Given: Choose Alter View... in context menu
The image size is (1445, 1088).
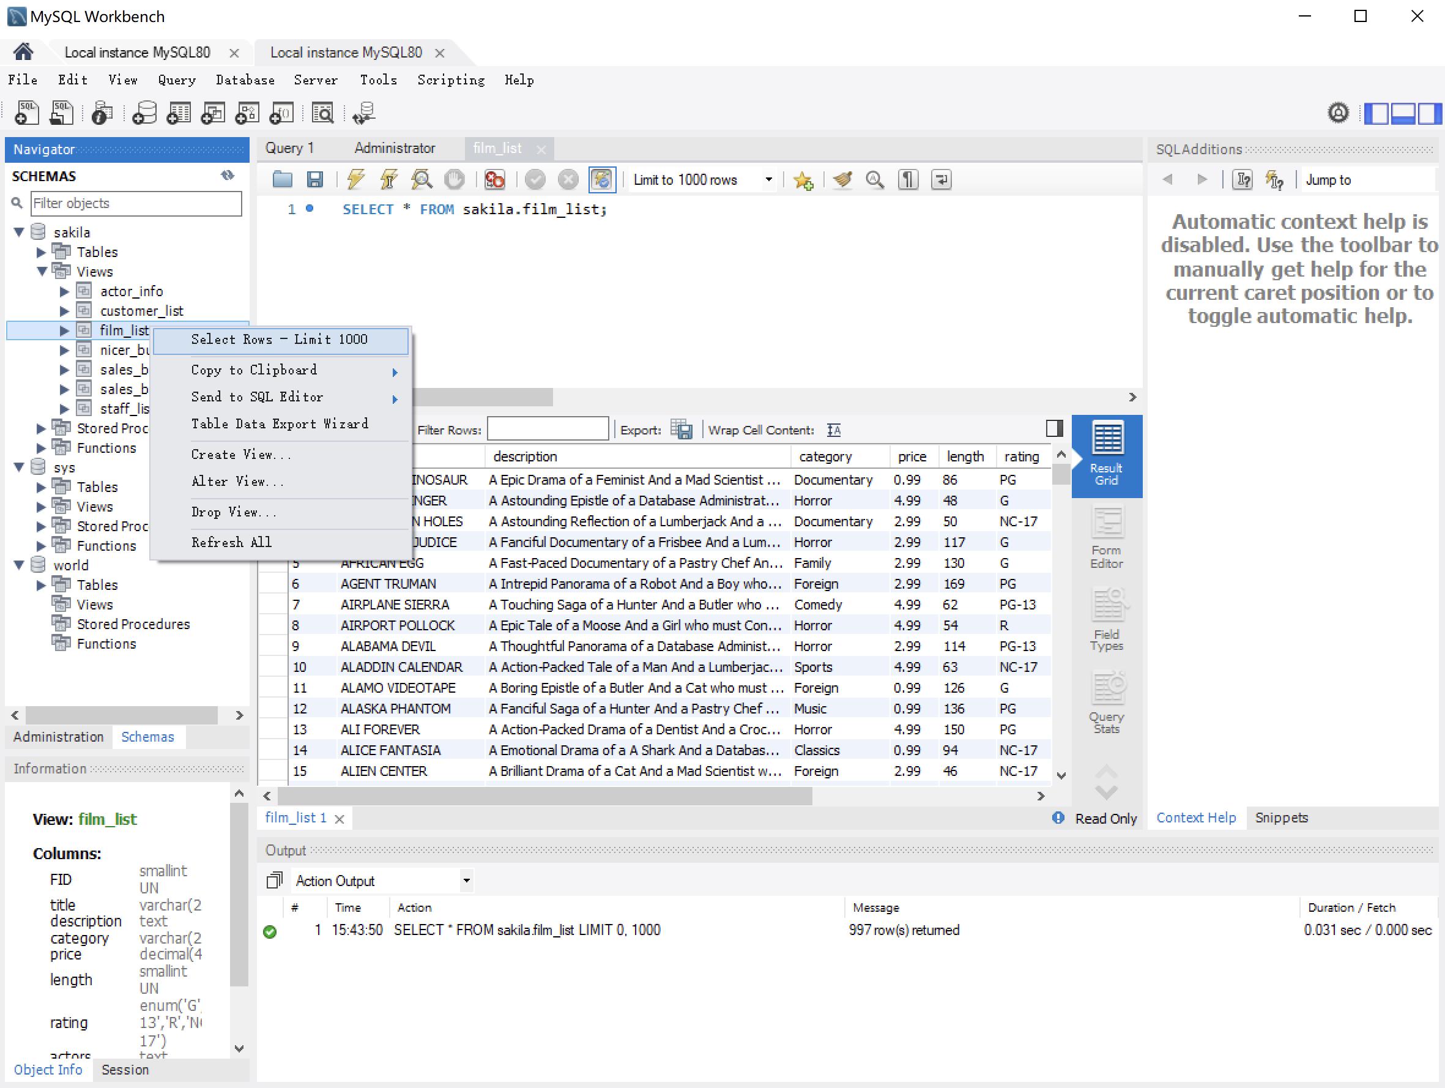Looking at the screenshot, I should [x=280, y=482].
